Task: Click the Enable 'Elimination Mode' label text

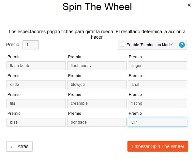Action: tap(149, 45)
